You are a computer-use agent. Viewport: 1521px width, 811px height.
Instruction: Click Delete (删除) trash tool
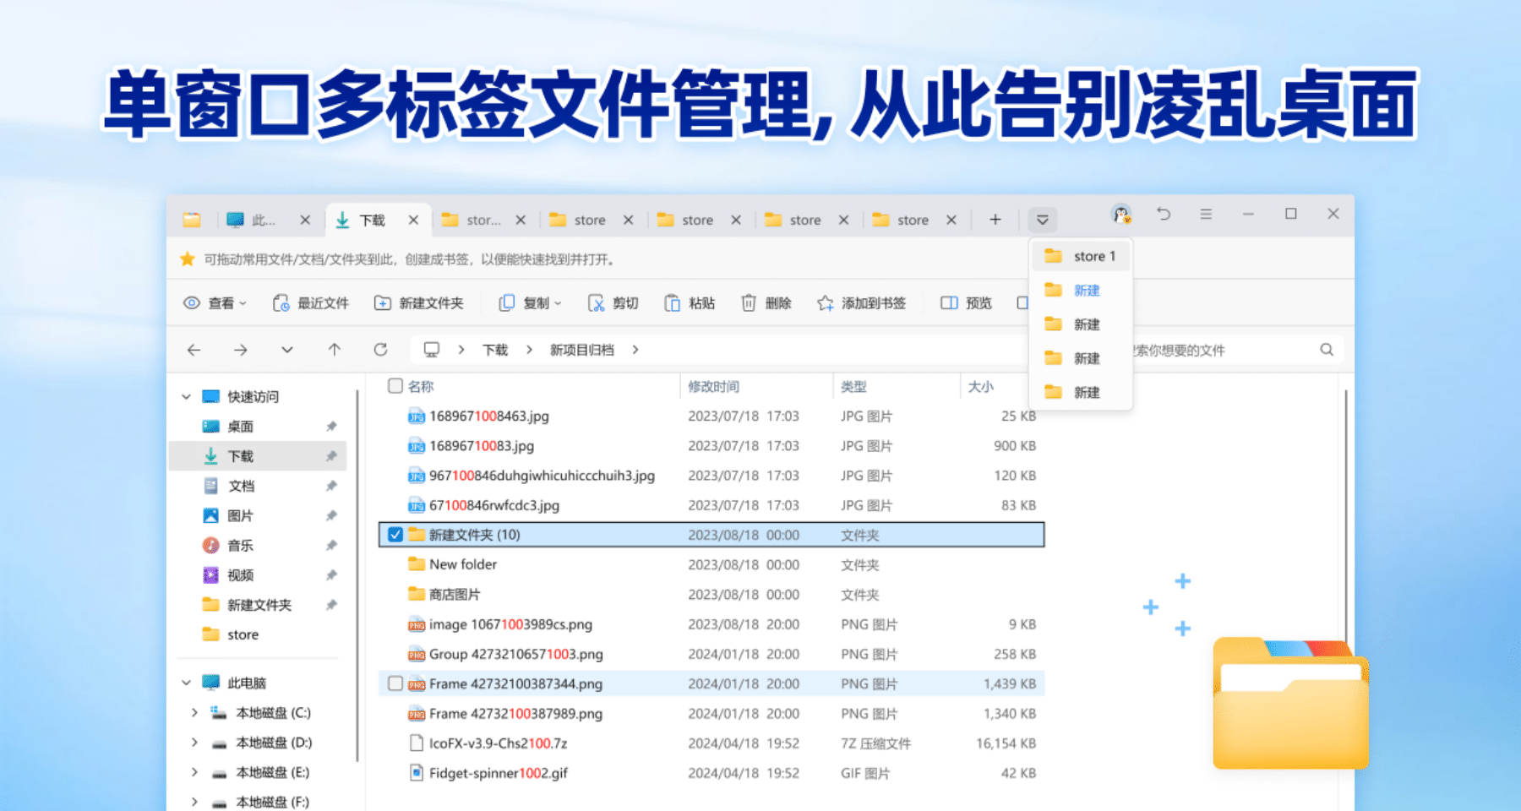766,303
